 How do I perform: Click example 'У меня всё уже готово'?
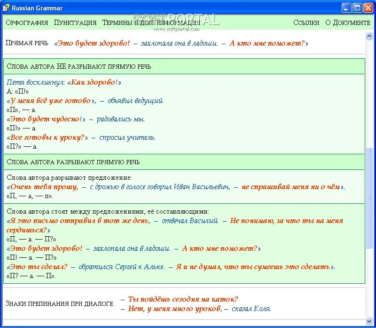tap(50, 101)
